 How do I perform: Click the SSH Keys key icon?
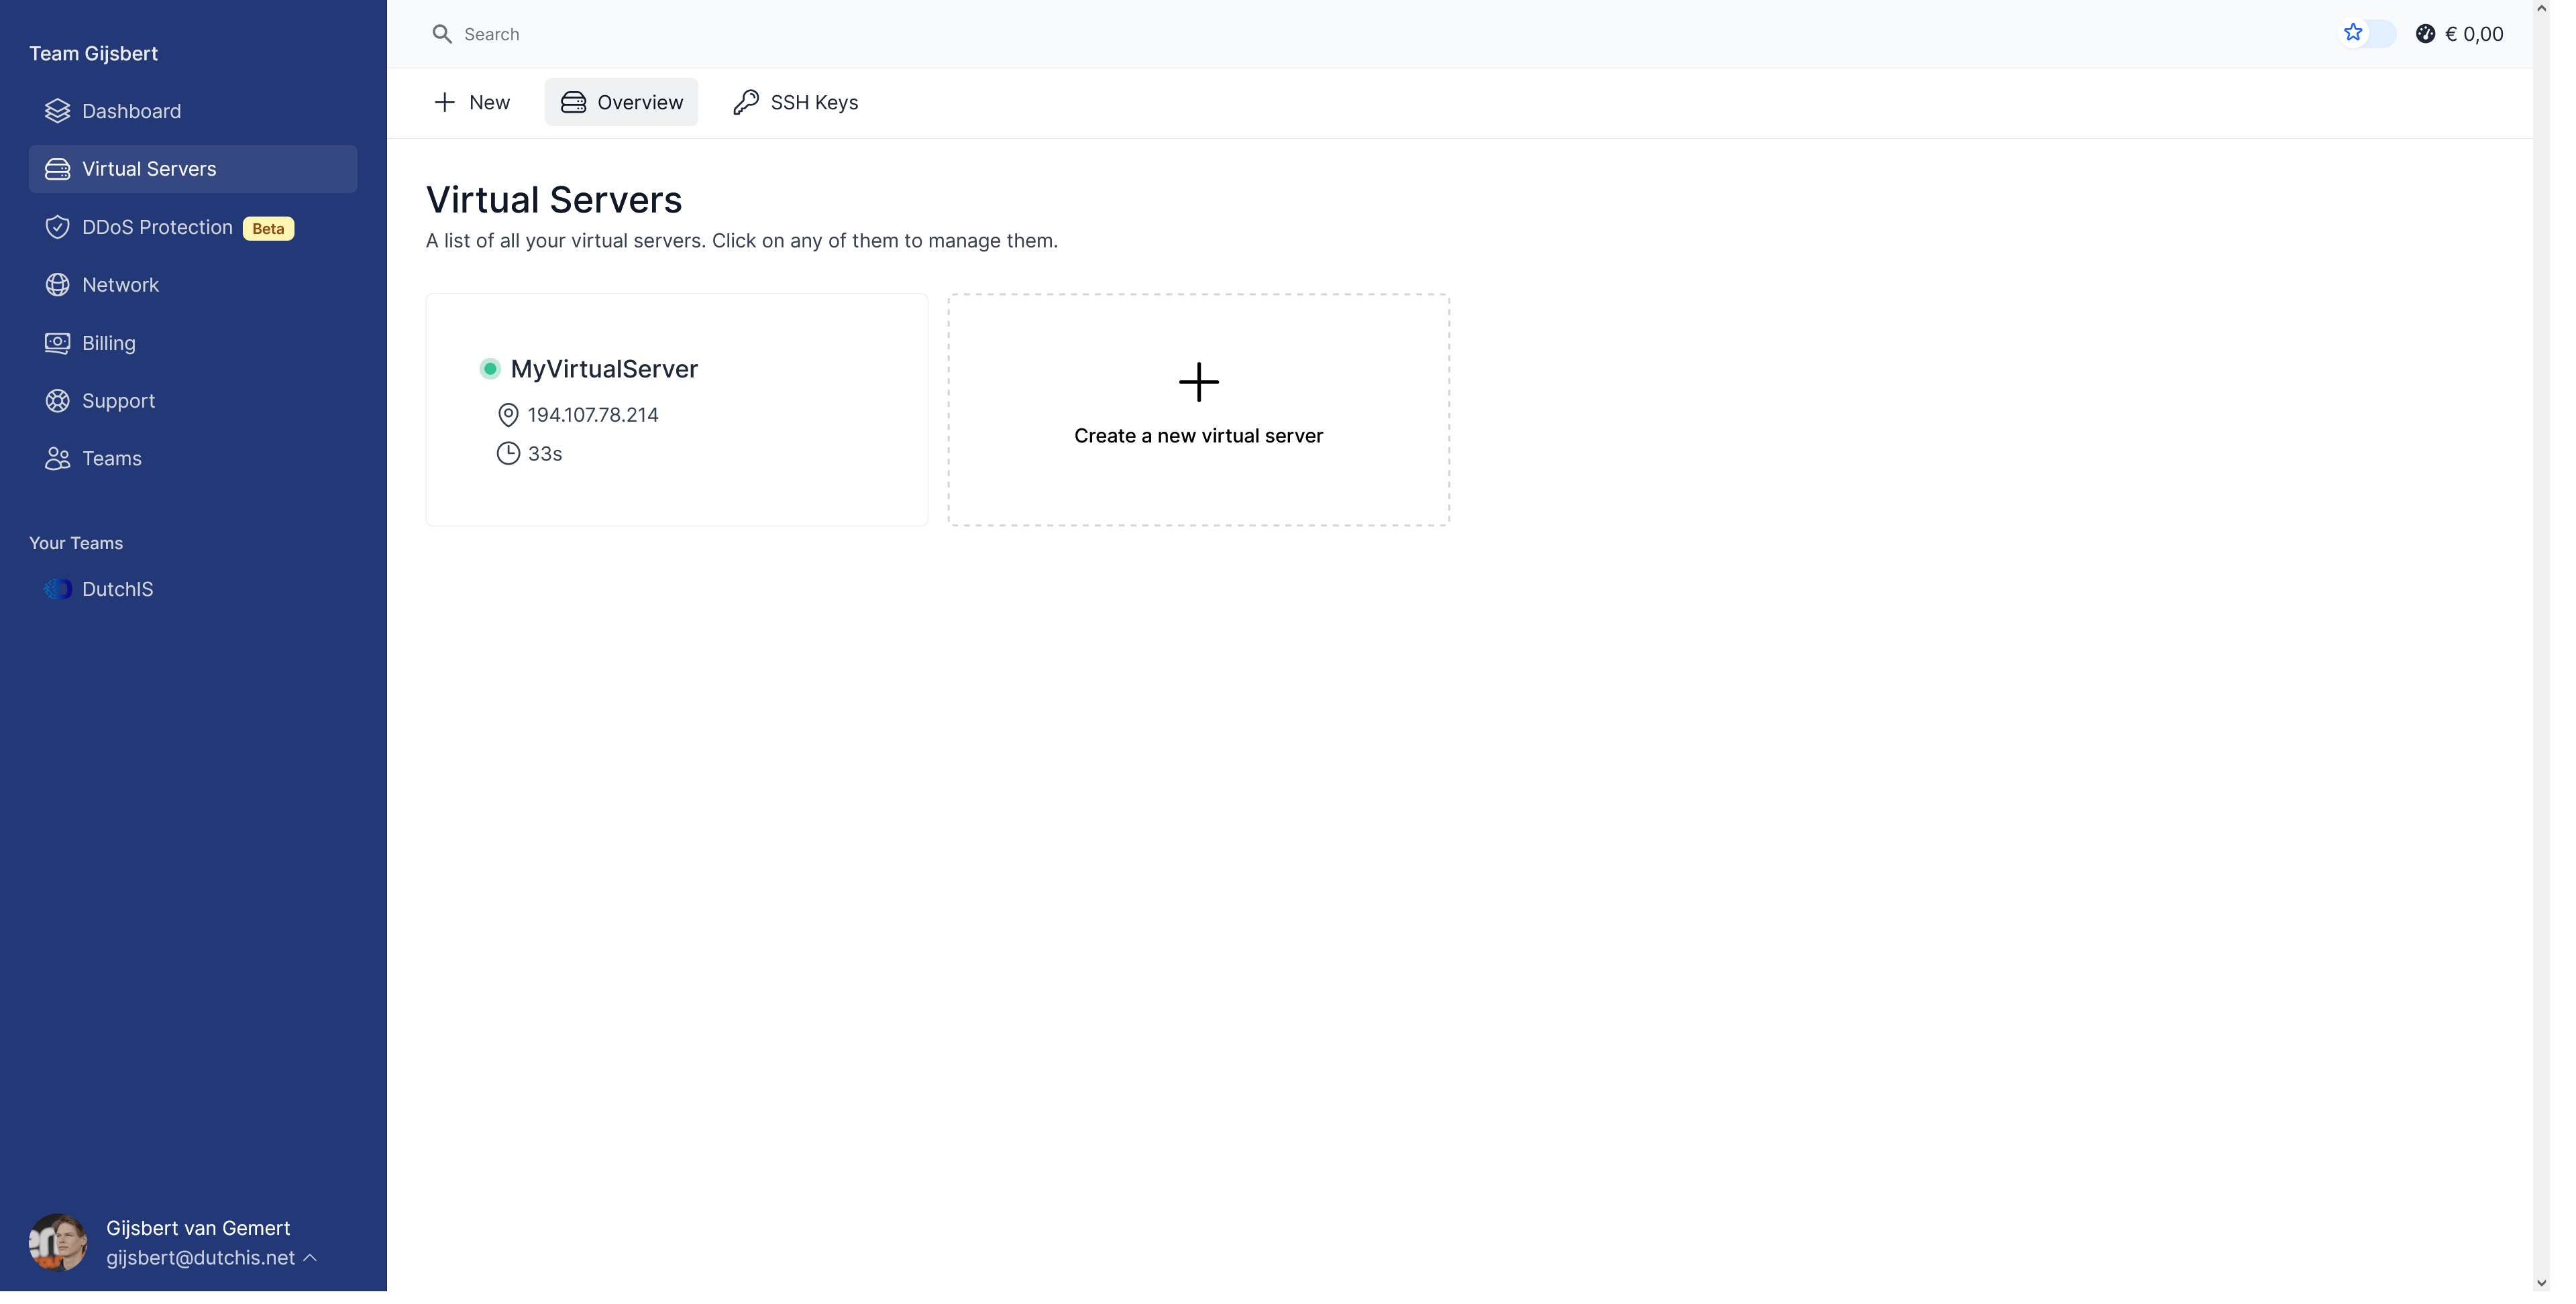click(x=745, y=102)
